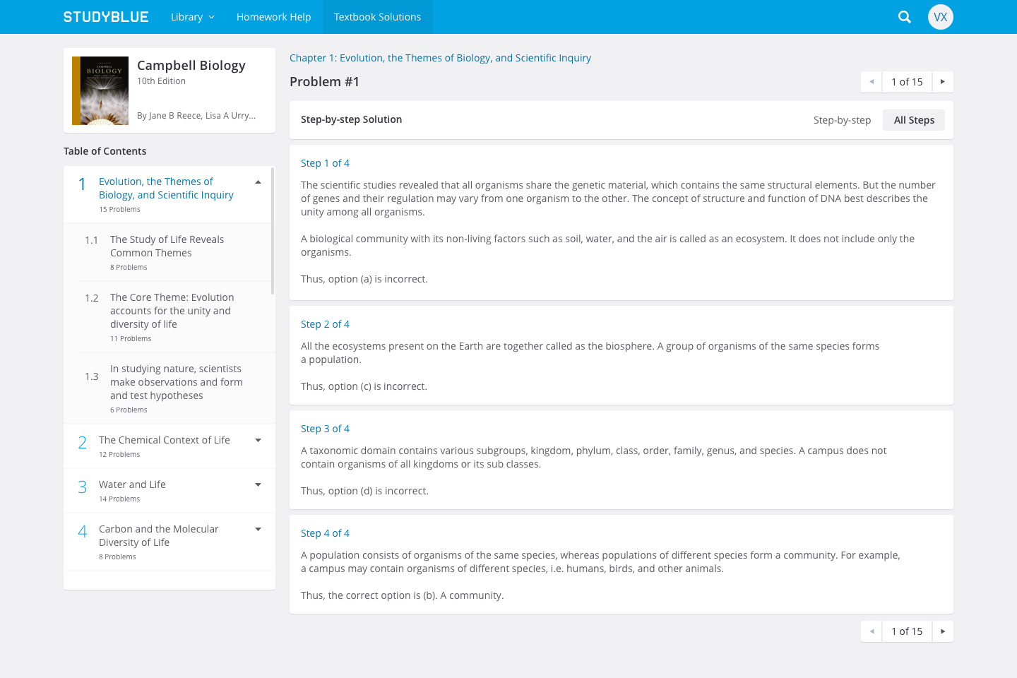Open the Campbell Biology book title

pos(191,66)
